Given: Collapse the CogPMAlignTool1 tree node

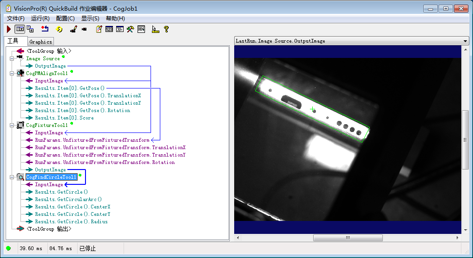Looking at the screenshot, I should [11, 73].
